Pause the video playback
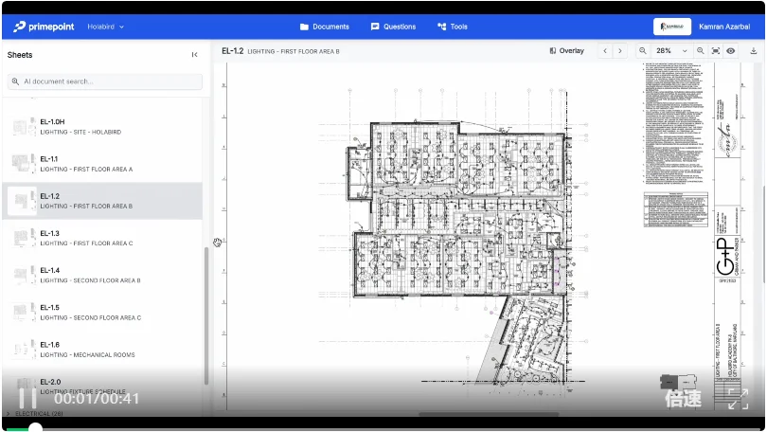 27,398
